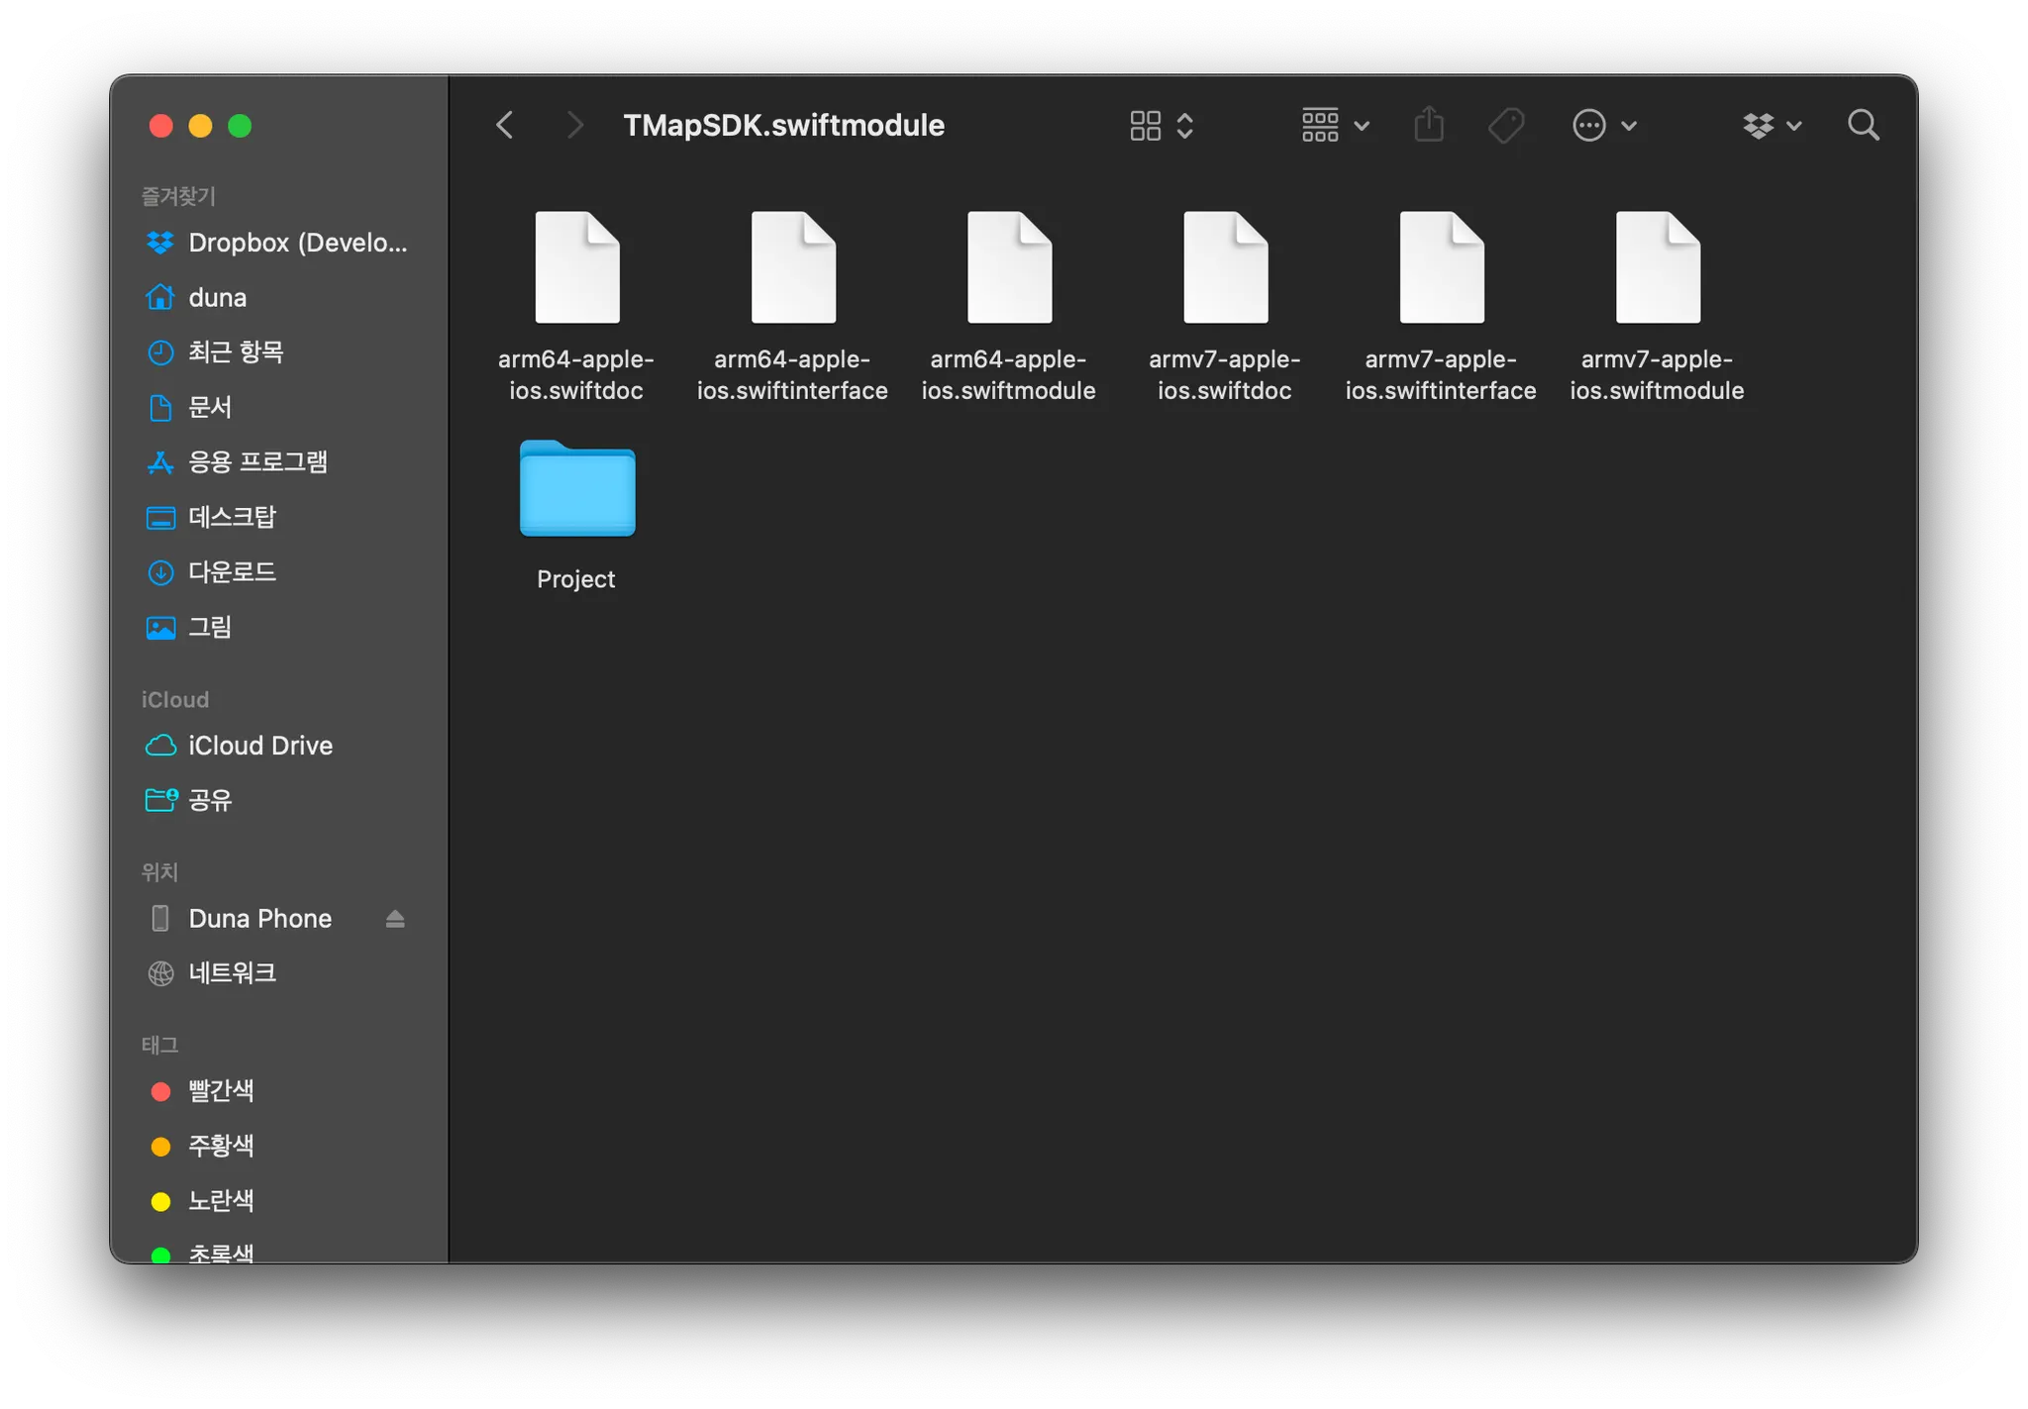Image resolution: width=2028 pixels, height=1409 pixels.
Task: Switch view mode with icon view selector
Action: pos(1161,126)
